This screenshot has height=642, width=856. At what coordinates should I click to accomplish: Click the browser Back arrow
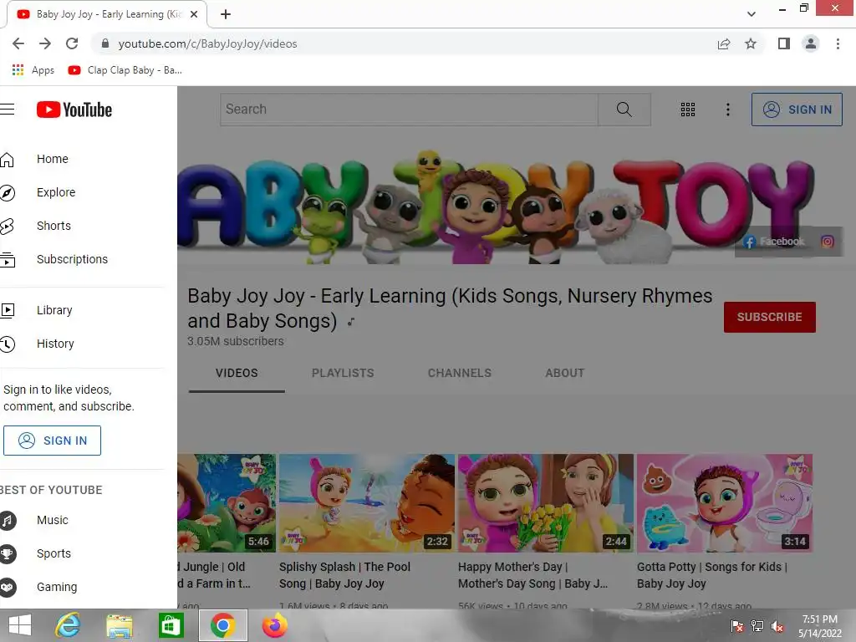pos(18,43)
